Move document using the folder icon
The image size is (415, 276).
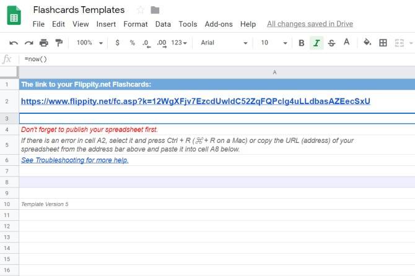pyautogui.click(x=155, y=10)
